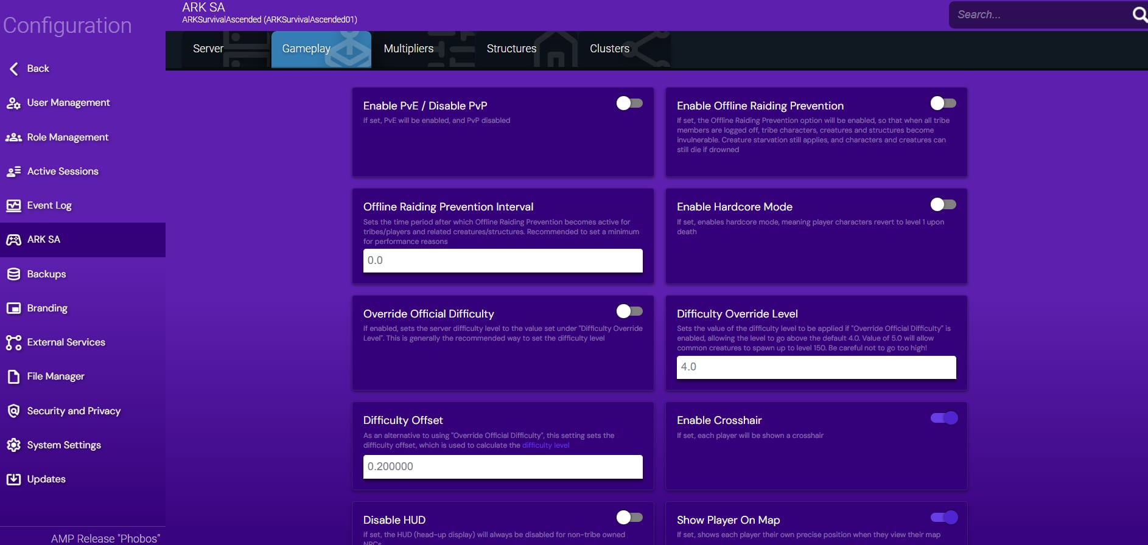Switch to the Multipliers tab
Screen dimensions: 1148x545
pyautogui.click(x=408, y=49)
